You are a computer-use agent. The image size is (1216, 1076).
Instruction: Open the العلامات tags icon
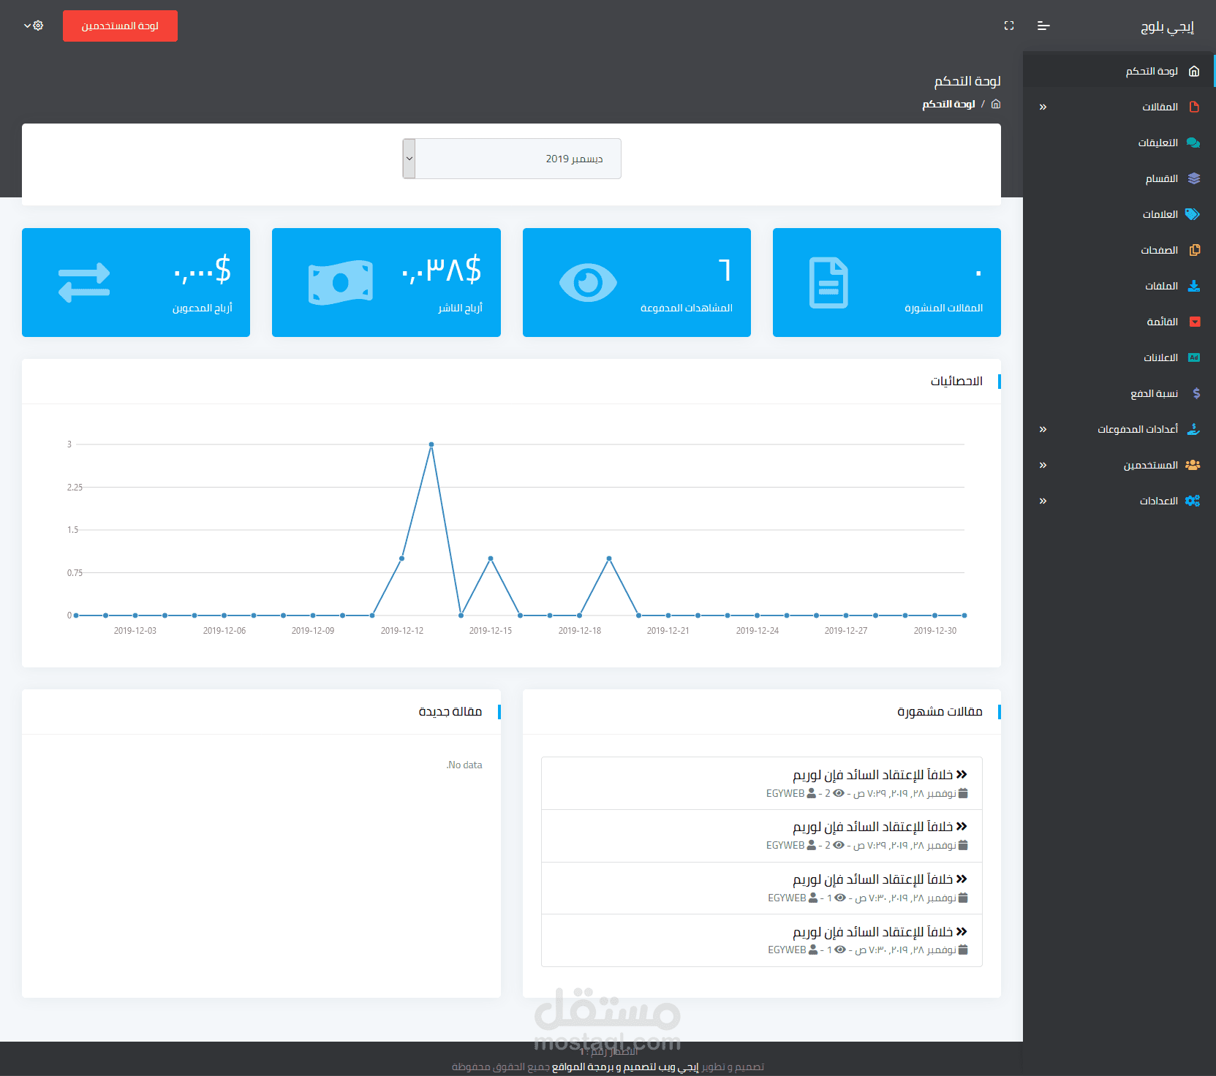tap(1193, 214)
